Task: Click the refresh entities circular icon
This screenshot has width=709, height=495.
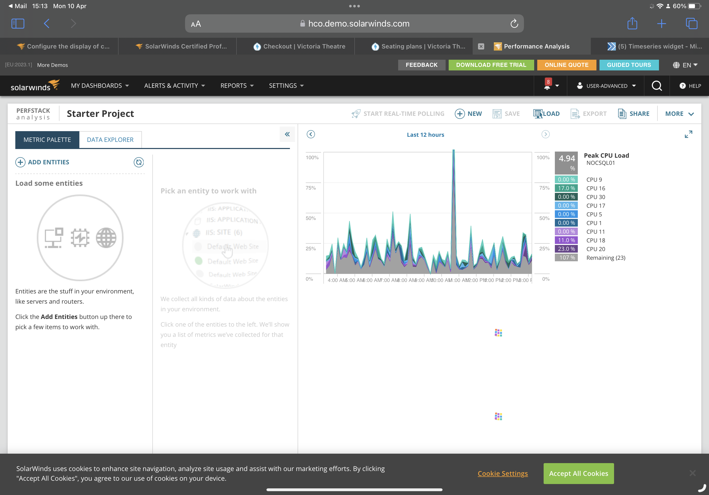Action: (139, 162)
